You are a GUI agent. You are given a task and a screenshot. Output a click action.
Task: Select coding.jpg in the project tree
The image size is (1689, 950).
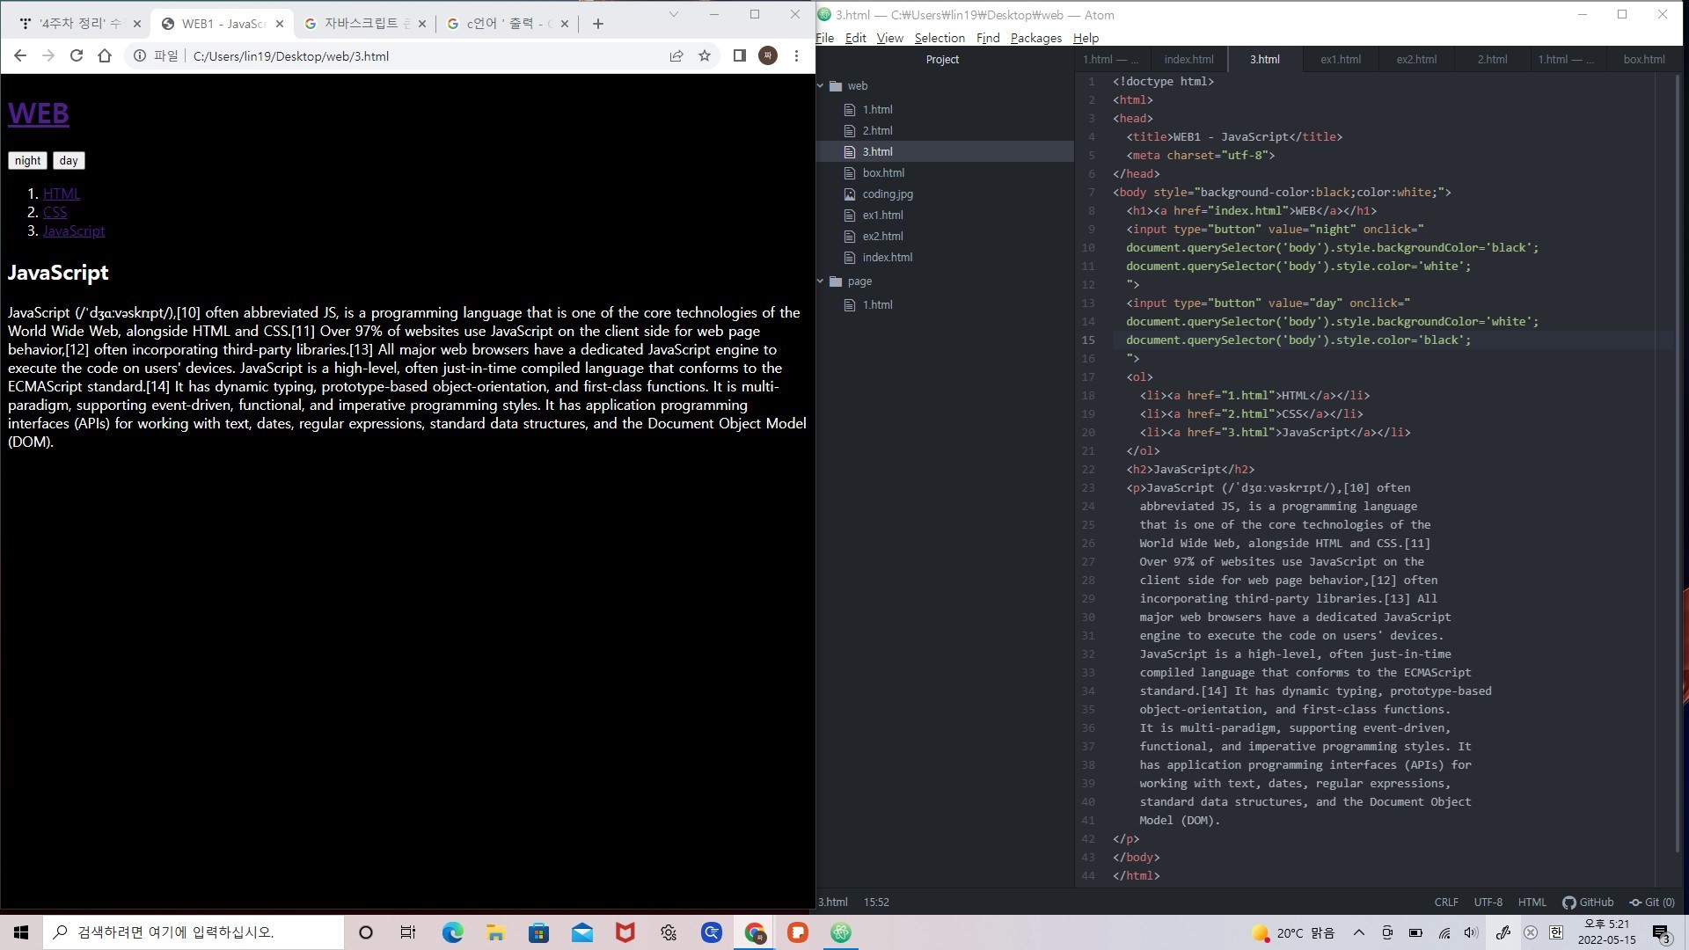(887, 194)
